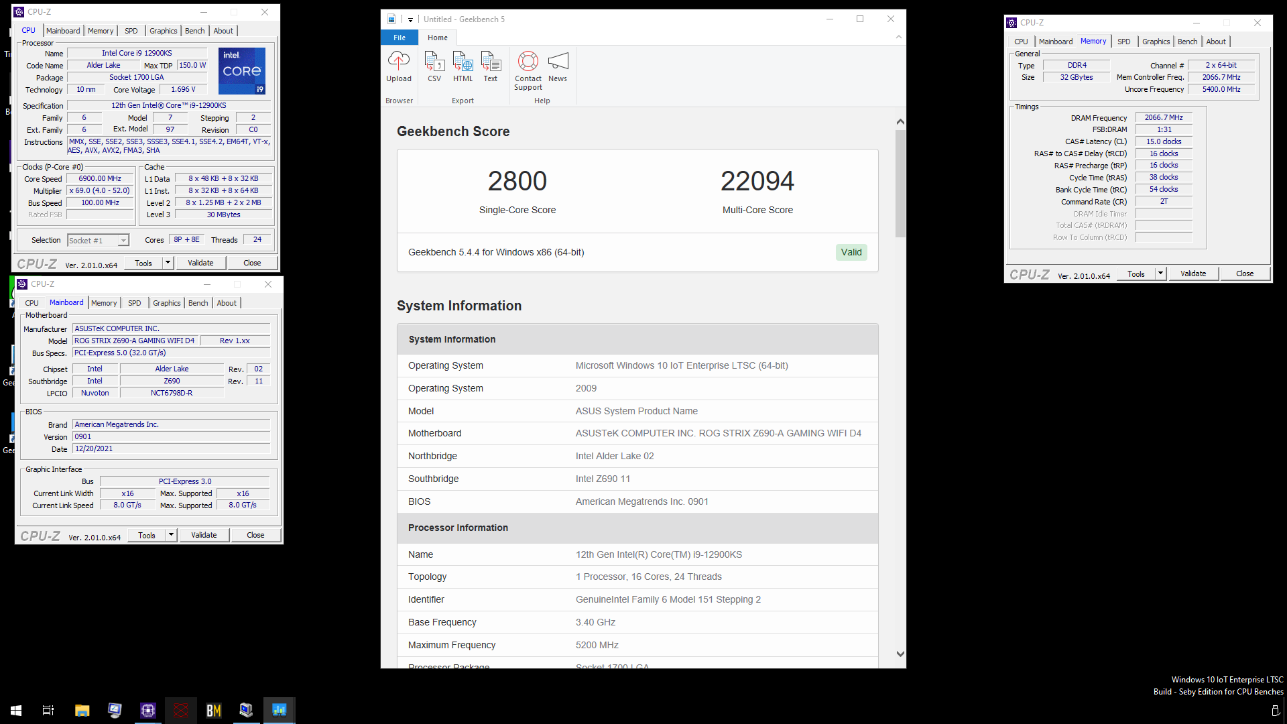1287x724 pixels.
Task: Open Contact Support in Geekbench
Action: point(528,70)
